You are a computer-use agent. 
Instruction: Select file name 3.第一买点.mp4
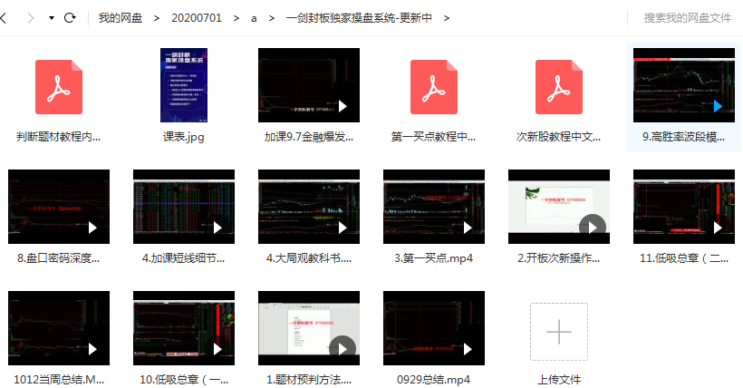434,258
